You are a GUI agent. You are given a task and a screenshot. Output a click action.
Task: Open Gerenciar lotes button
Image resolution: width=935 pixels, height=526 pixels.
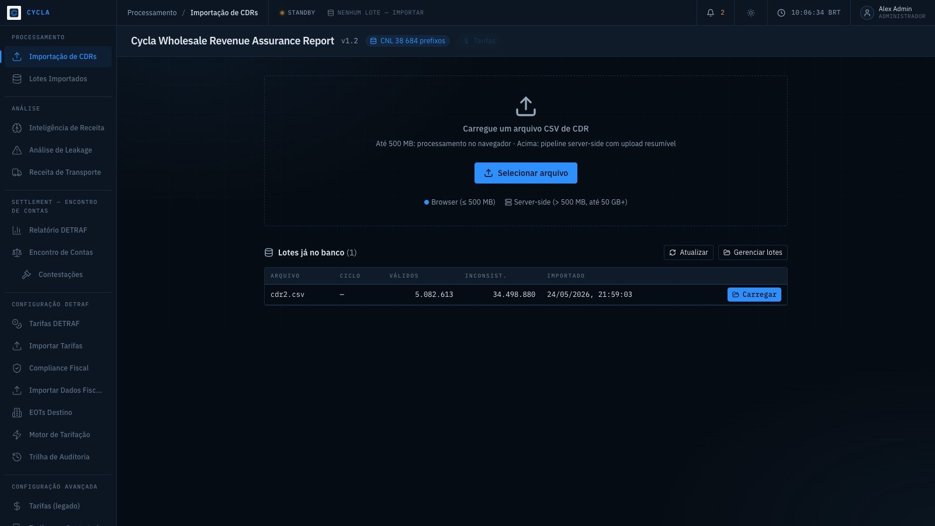[x=753, y=252]
